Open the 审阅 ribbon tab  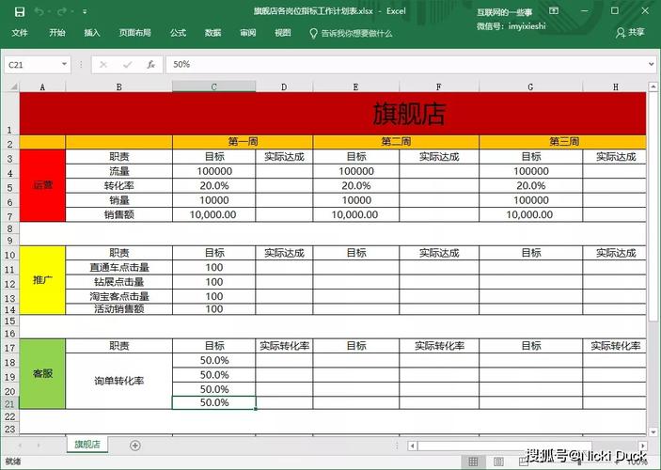[248, 33]
